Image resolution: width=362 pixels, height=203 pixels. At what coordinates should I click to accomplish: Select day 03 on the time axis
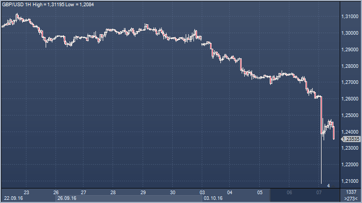pyautogui.click(x=202, y=193)
